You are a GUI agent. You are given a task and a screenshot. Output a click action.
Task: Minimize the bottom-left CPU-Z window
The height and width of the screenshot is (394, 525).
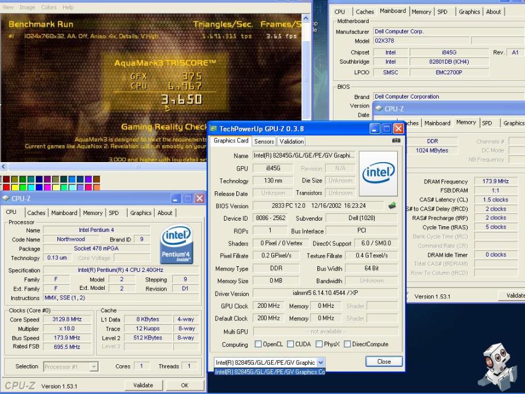176,198
